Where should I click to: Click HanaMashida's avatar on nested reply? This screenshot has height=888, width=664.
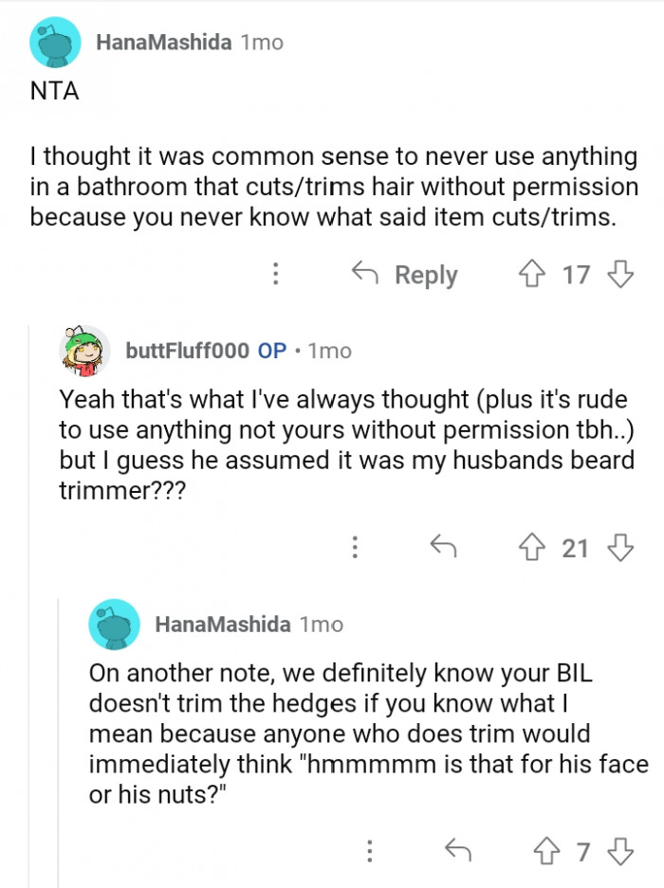point(113,625)
